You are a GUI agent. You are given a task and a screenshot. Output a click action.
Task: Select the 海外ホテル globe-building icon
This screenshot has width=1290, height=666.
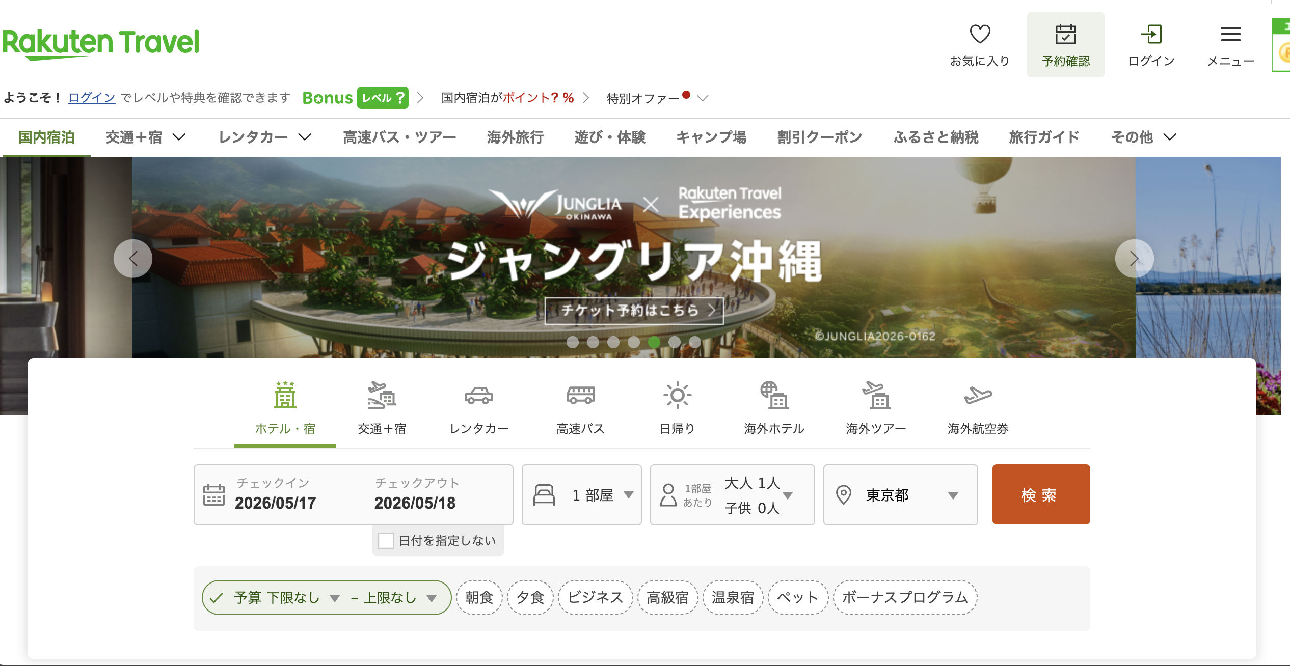coord(774,395)
